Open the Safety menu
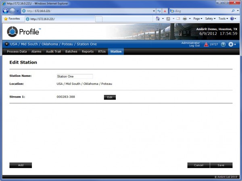Image resolution: width=242 pixels, height=181 pixels. (x=210, y=19)
